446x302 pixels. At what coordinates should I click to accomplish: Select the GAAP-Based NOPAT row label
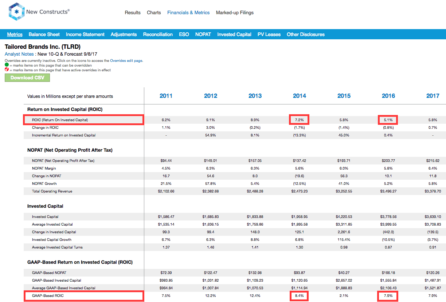49,273
